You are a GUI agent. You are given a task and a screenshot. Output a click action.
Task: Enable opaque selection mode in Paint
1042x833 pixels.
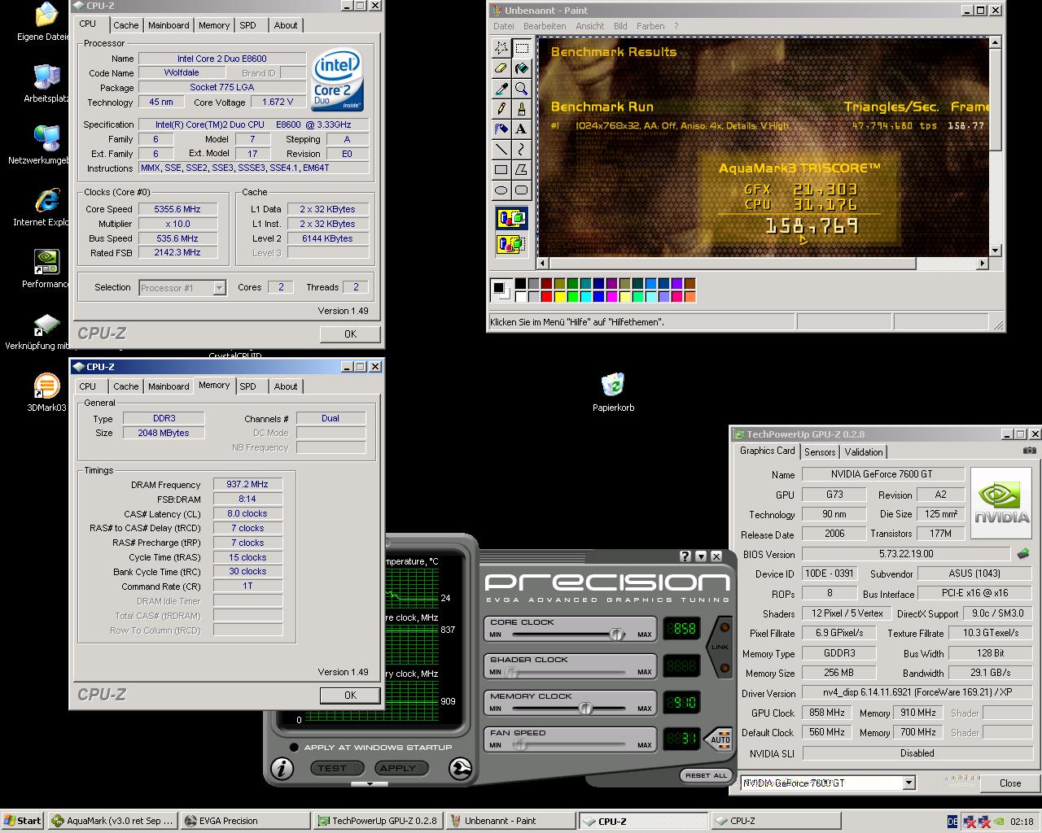click(512, 218)
